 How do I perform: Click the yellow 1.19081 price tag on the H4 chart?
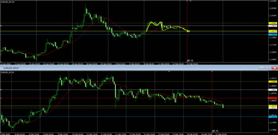pyautogui.click(x=273, y=23)
